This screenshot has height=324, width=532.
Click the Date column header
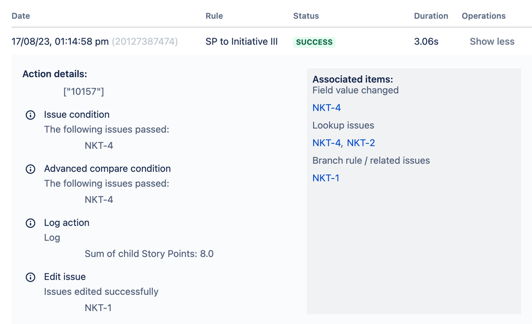click(21, 16)
